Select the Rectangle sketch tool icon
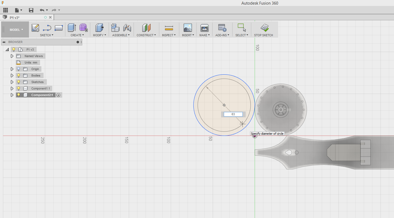 [59, 28]
